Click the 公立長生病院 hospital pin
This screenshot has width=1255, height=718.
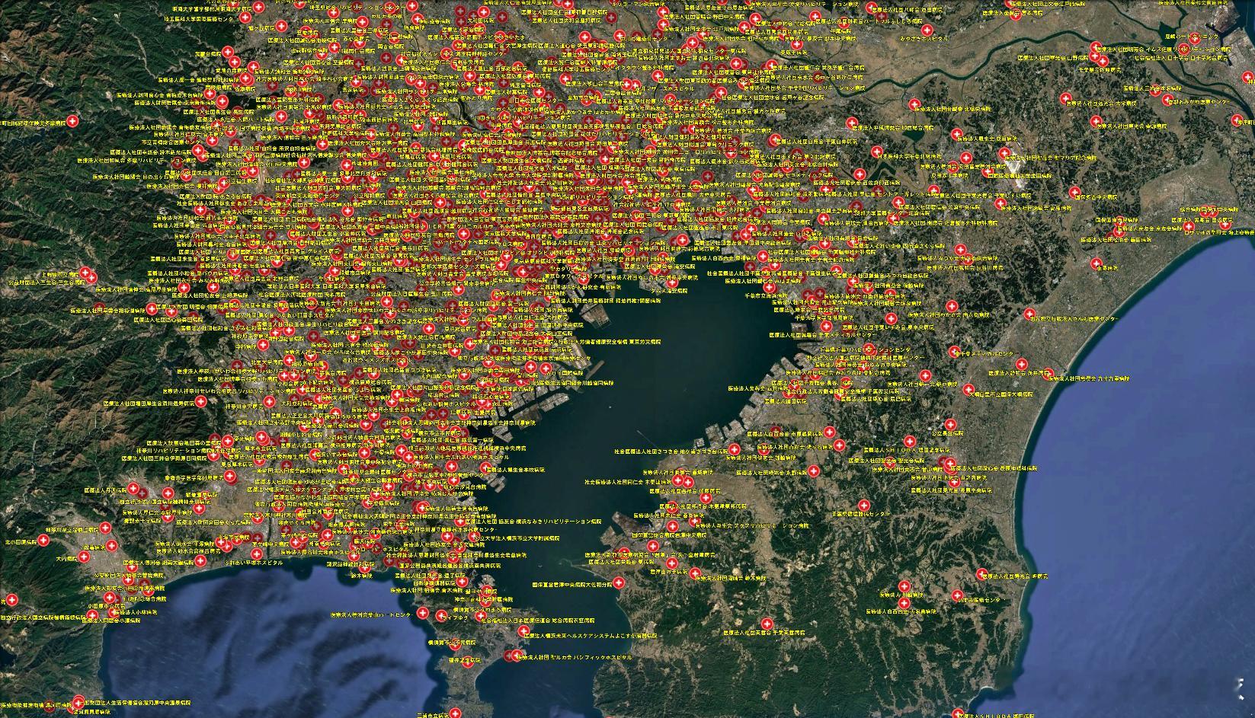(x=949, y=424)
